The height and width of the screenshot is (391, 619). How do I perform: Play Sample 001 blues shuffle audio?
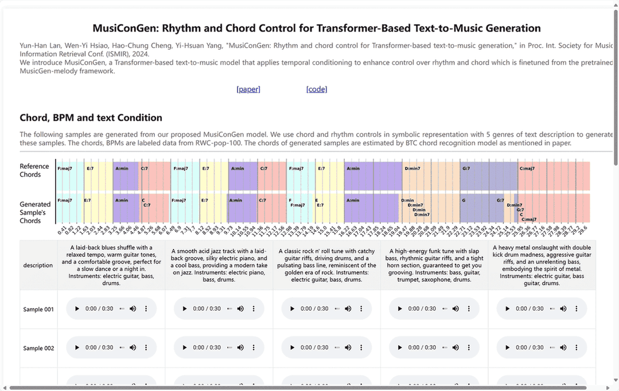[77, 309]
